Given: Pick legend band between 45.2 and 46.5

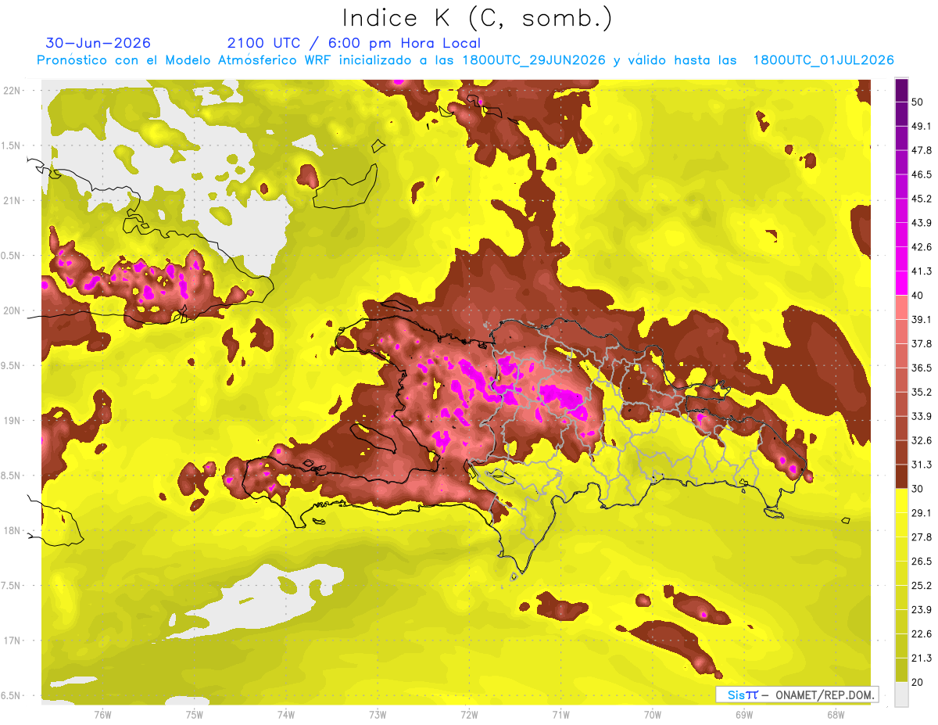Looking at the screenshot, I should click(901, 186).
